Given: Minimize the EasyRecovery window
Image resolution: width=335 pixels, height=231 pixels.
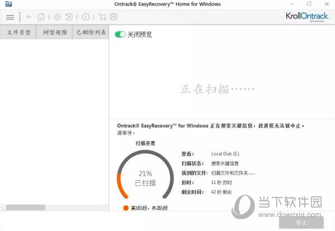Looking at the screenshot, I should 292,4.
